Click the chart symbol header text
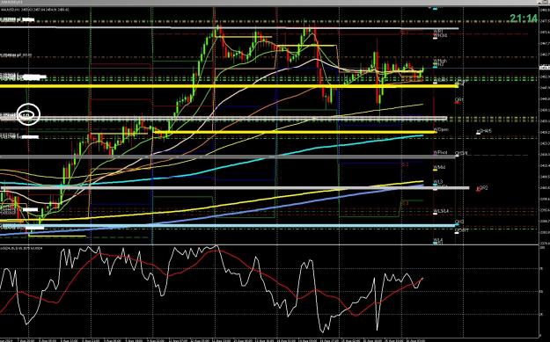Image resolution: width=550 pixels, height=342 pixels. click(x=34, y=10)
